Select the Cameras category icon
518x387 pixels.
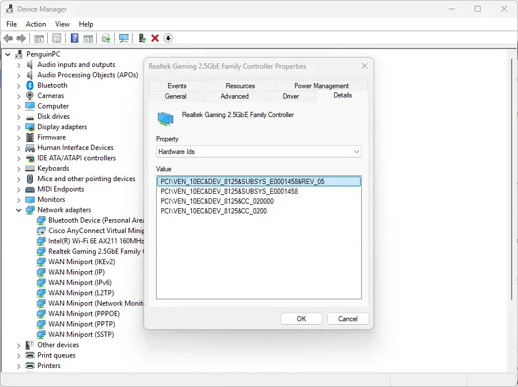tap(30, 96)
